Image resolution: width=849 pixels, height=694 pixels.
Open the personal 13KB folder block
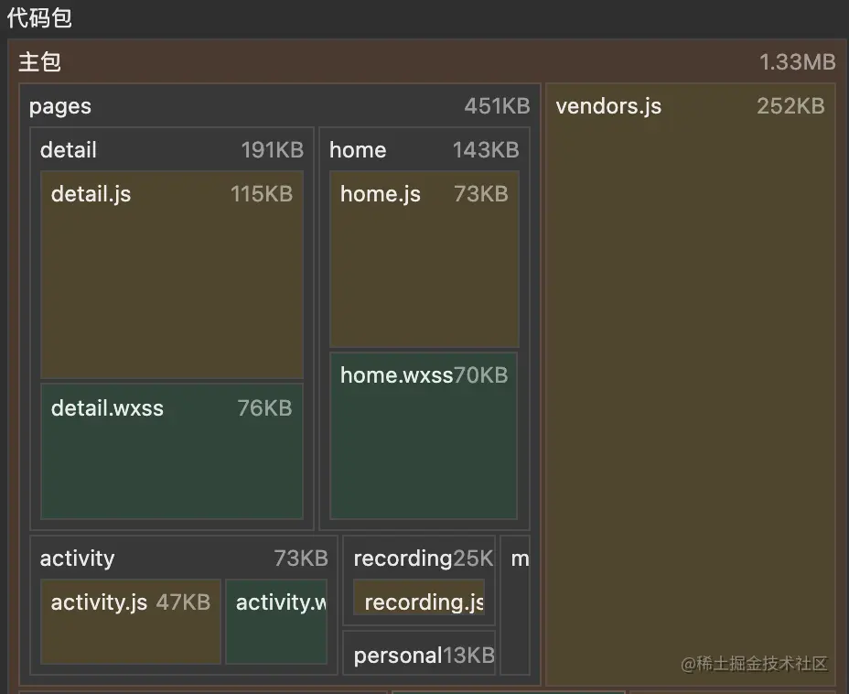click(419, 653)
